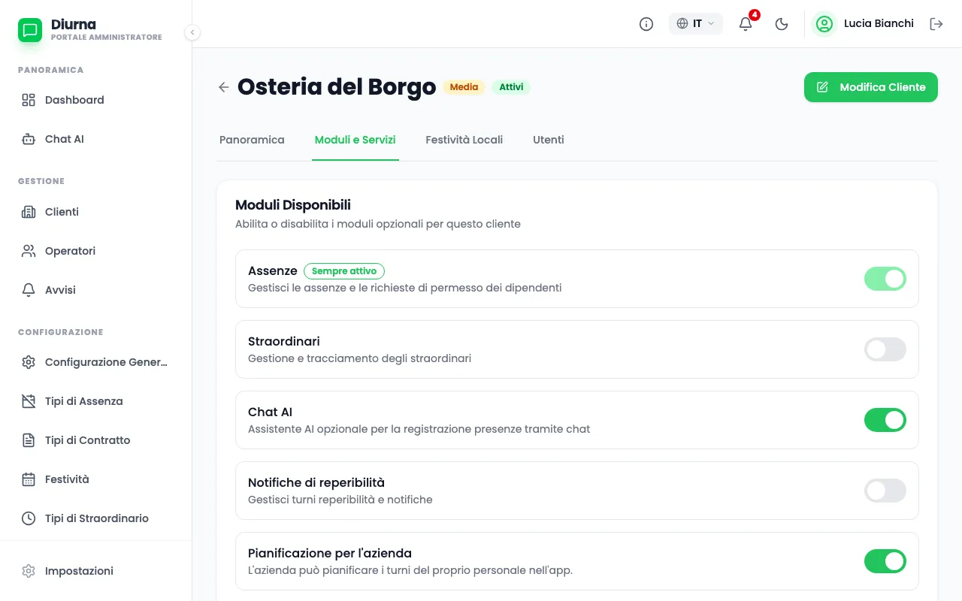
Task: Disable the Chat AI module switch
Action: pyautogui.click(x=885, y=420)
